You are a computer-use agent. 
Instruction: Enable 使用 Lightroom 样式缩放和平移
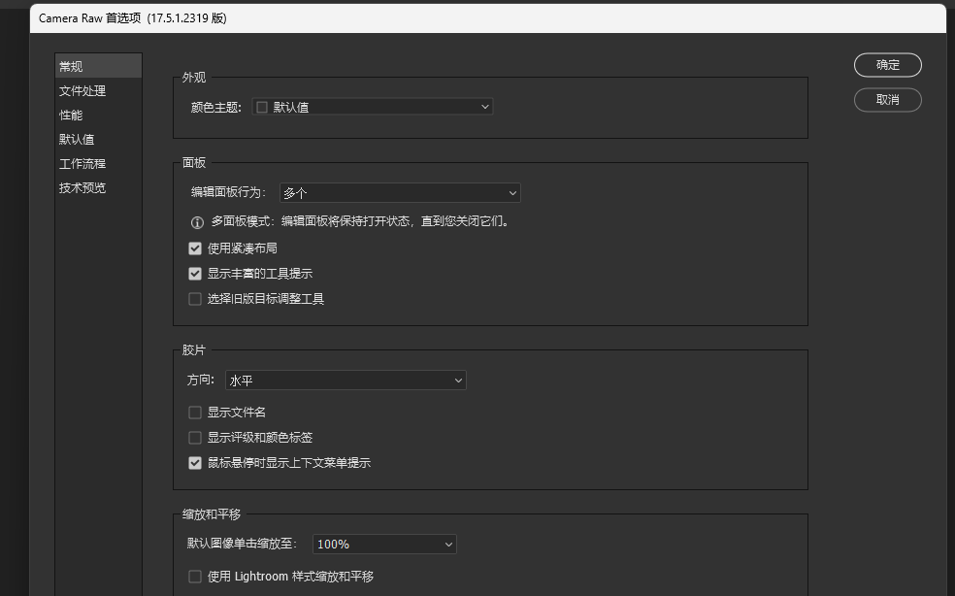coord(195,577)
